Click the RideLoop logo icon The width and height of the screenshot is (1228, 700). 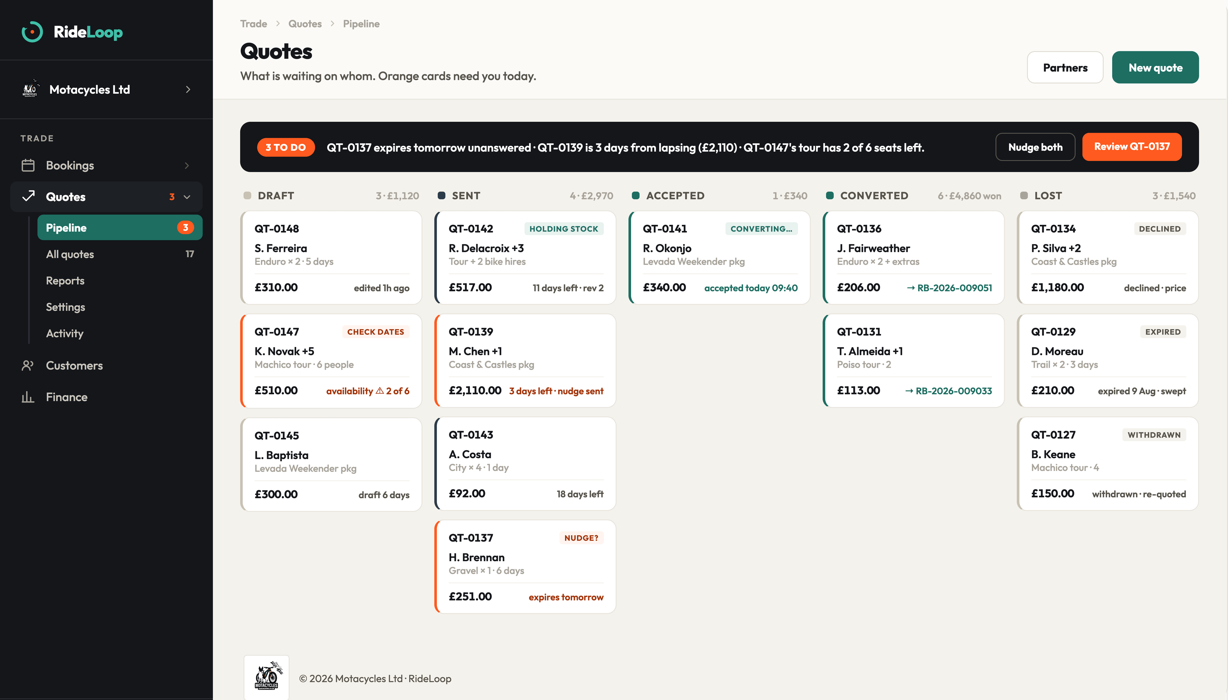32,32
